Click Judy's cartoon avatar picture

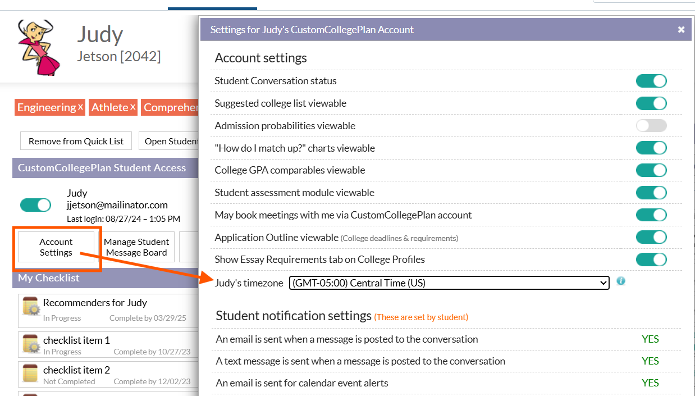click(x=38, y=48)
